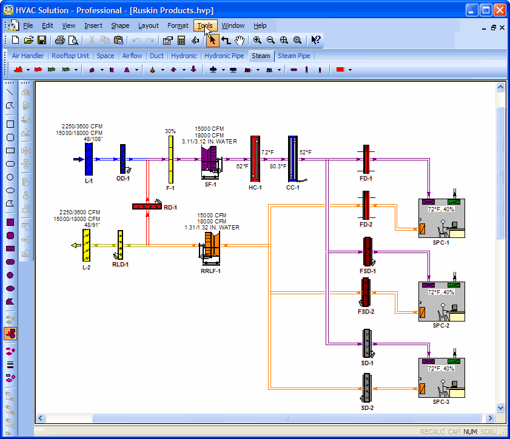Open the Print Preview tool
The width and height of the screenshot is (510, 439).
click(73, 41)
